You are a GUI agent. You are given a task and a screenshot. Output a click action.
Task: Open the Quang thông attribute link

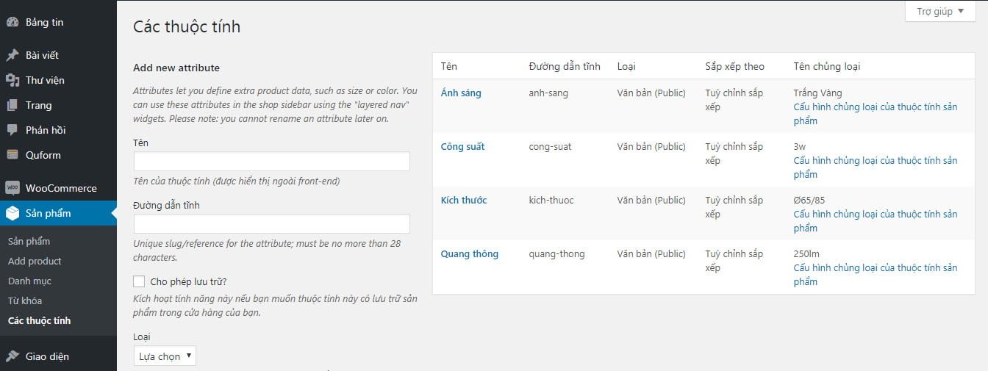coord(469,253)
